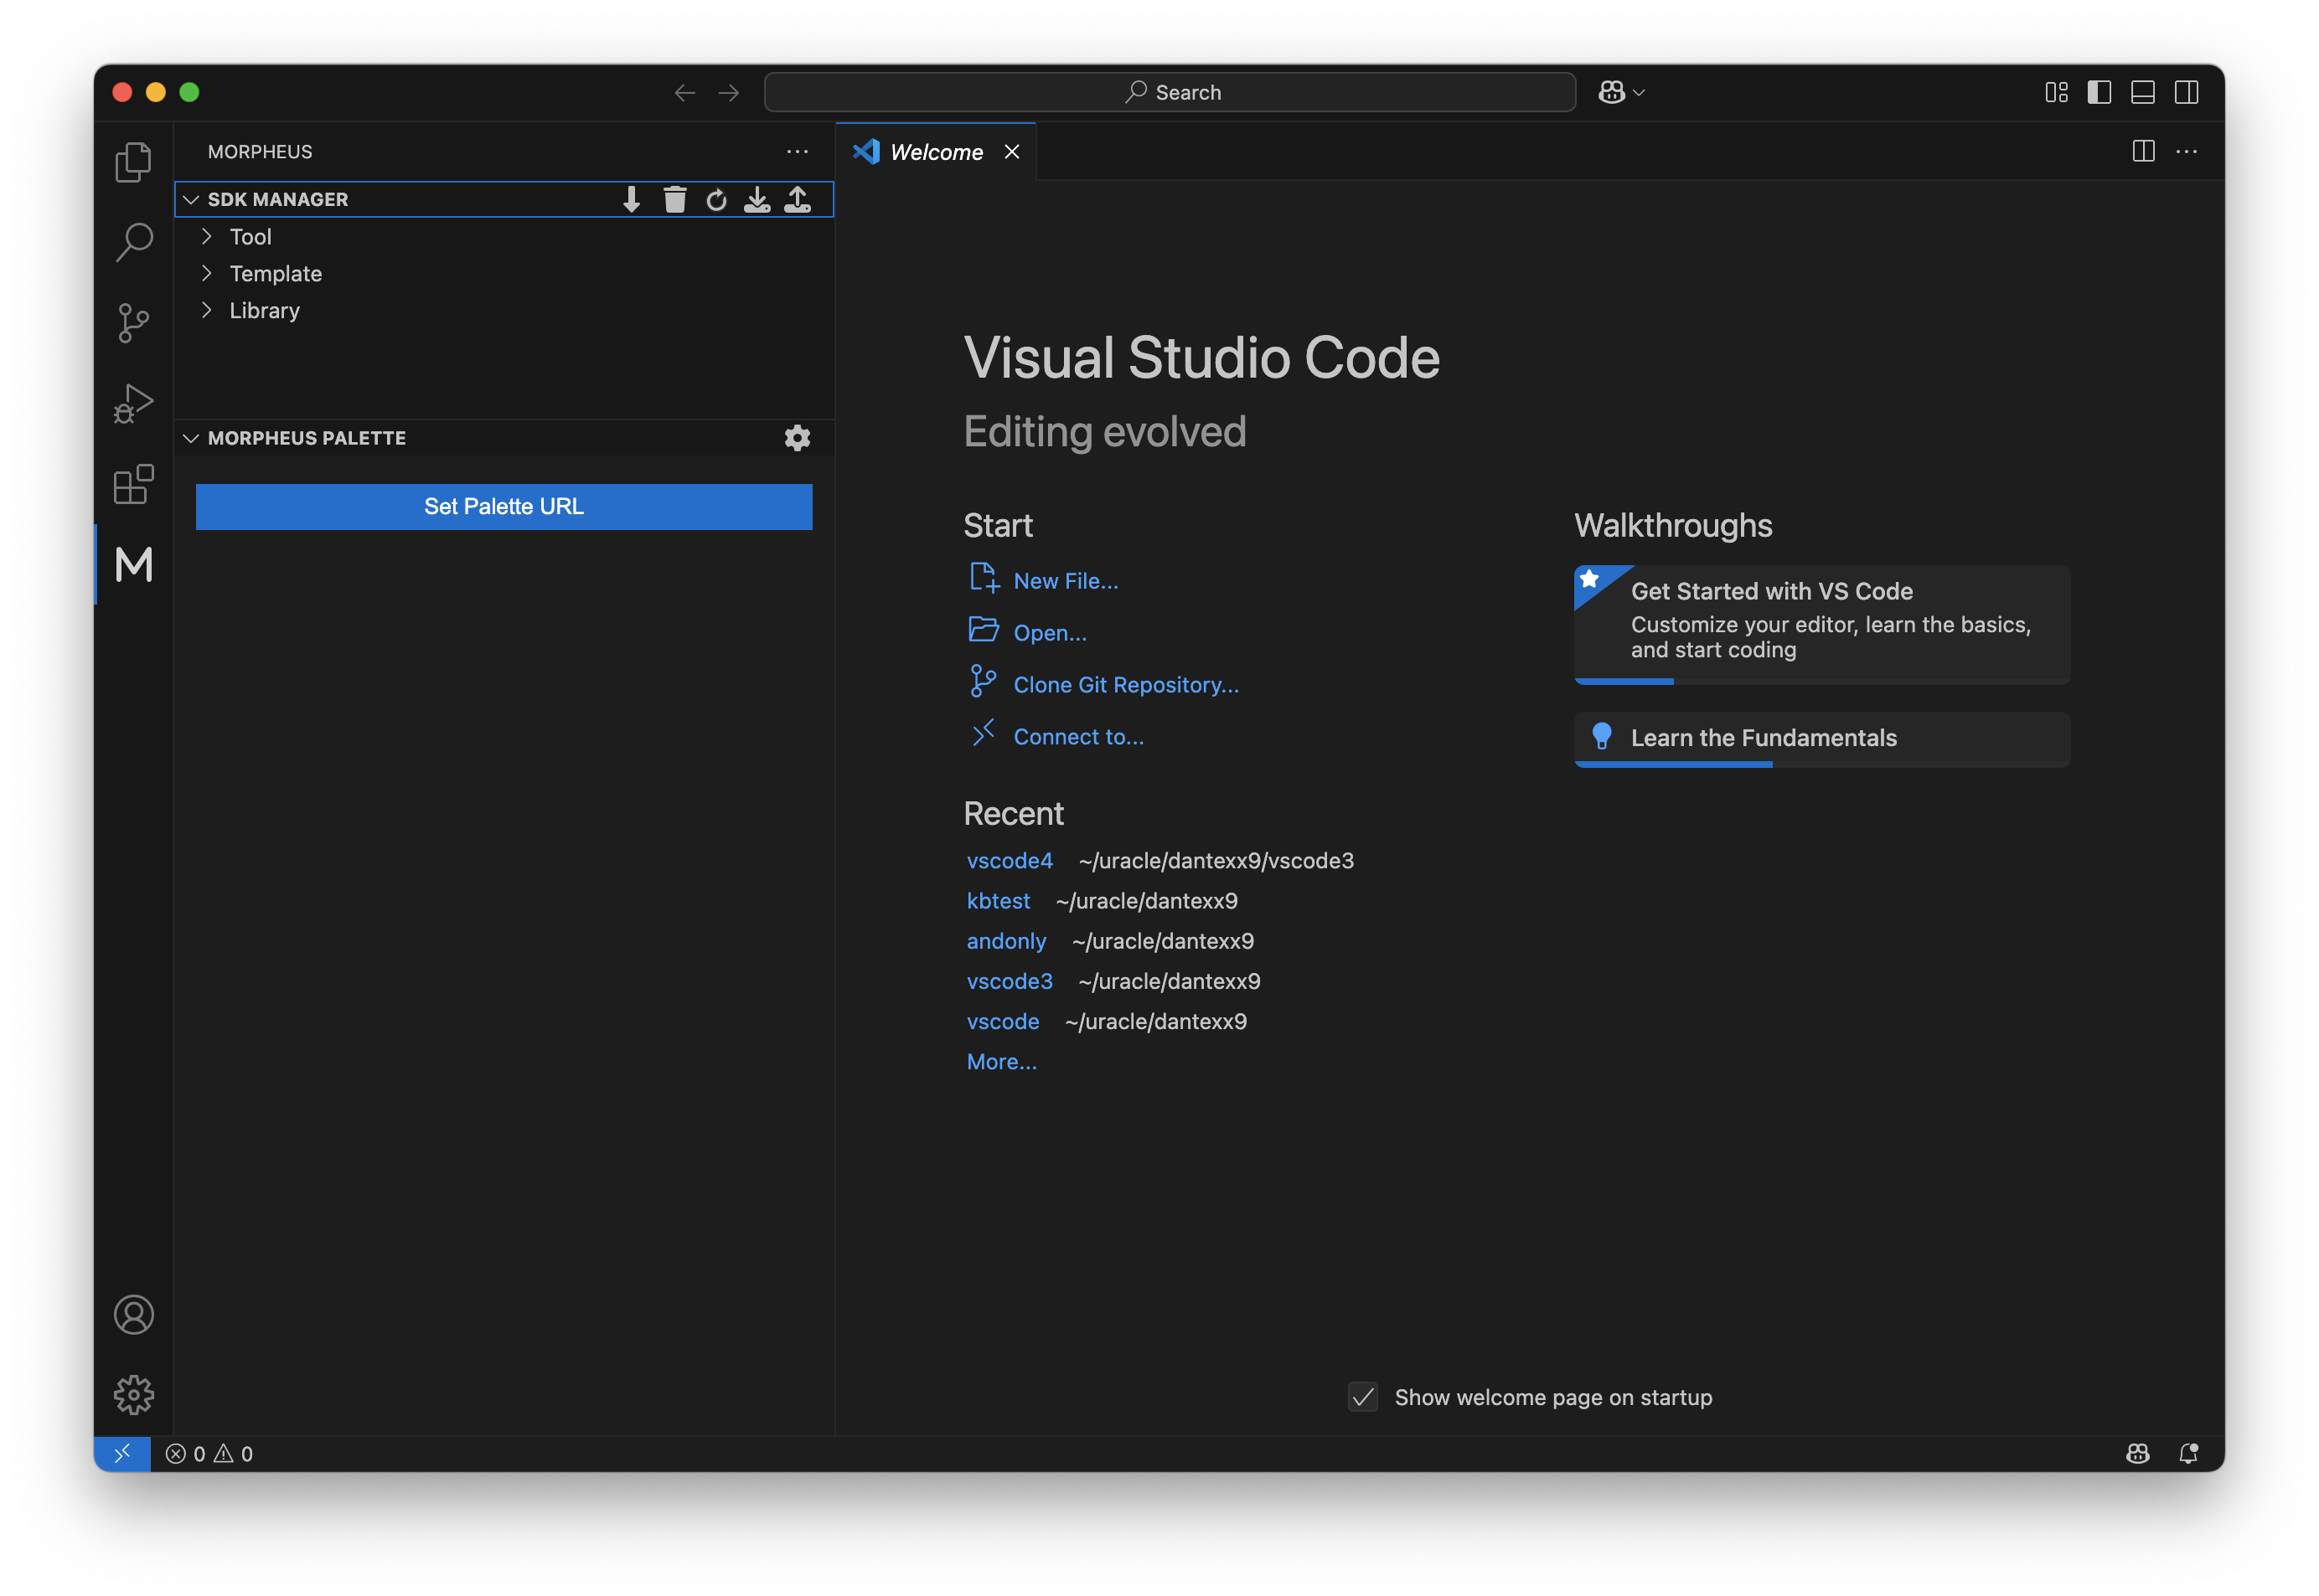Toggle the bottom panel layout button
The image size is (2319, 1596).
[x=2143, y=92]
